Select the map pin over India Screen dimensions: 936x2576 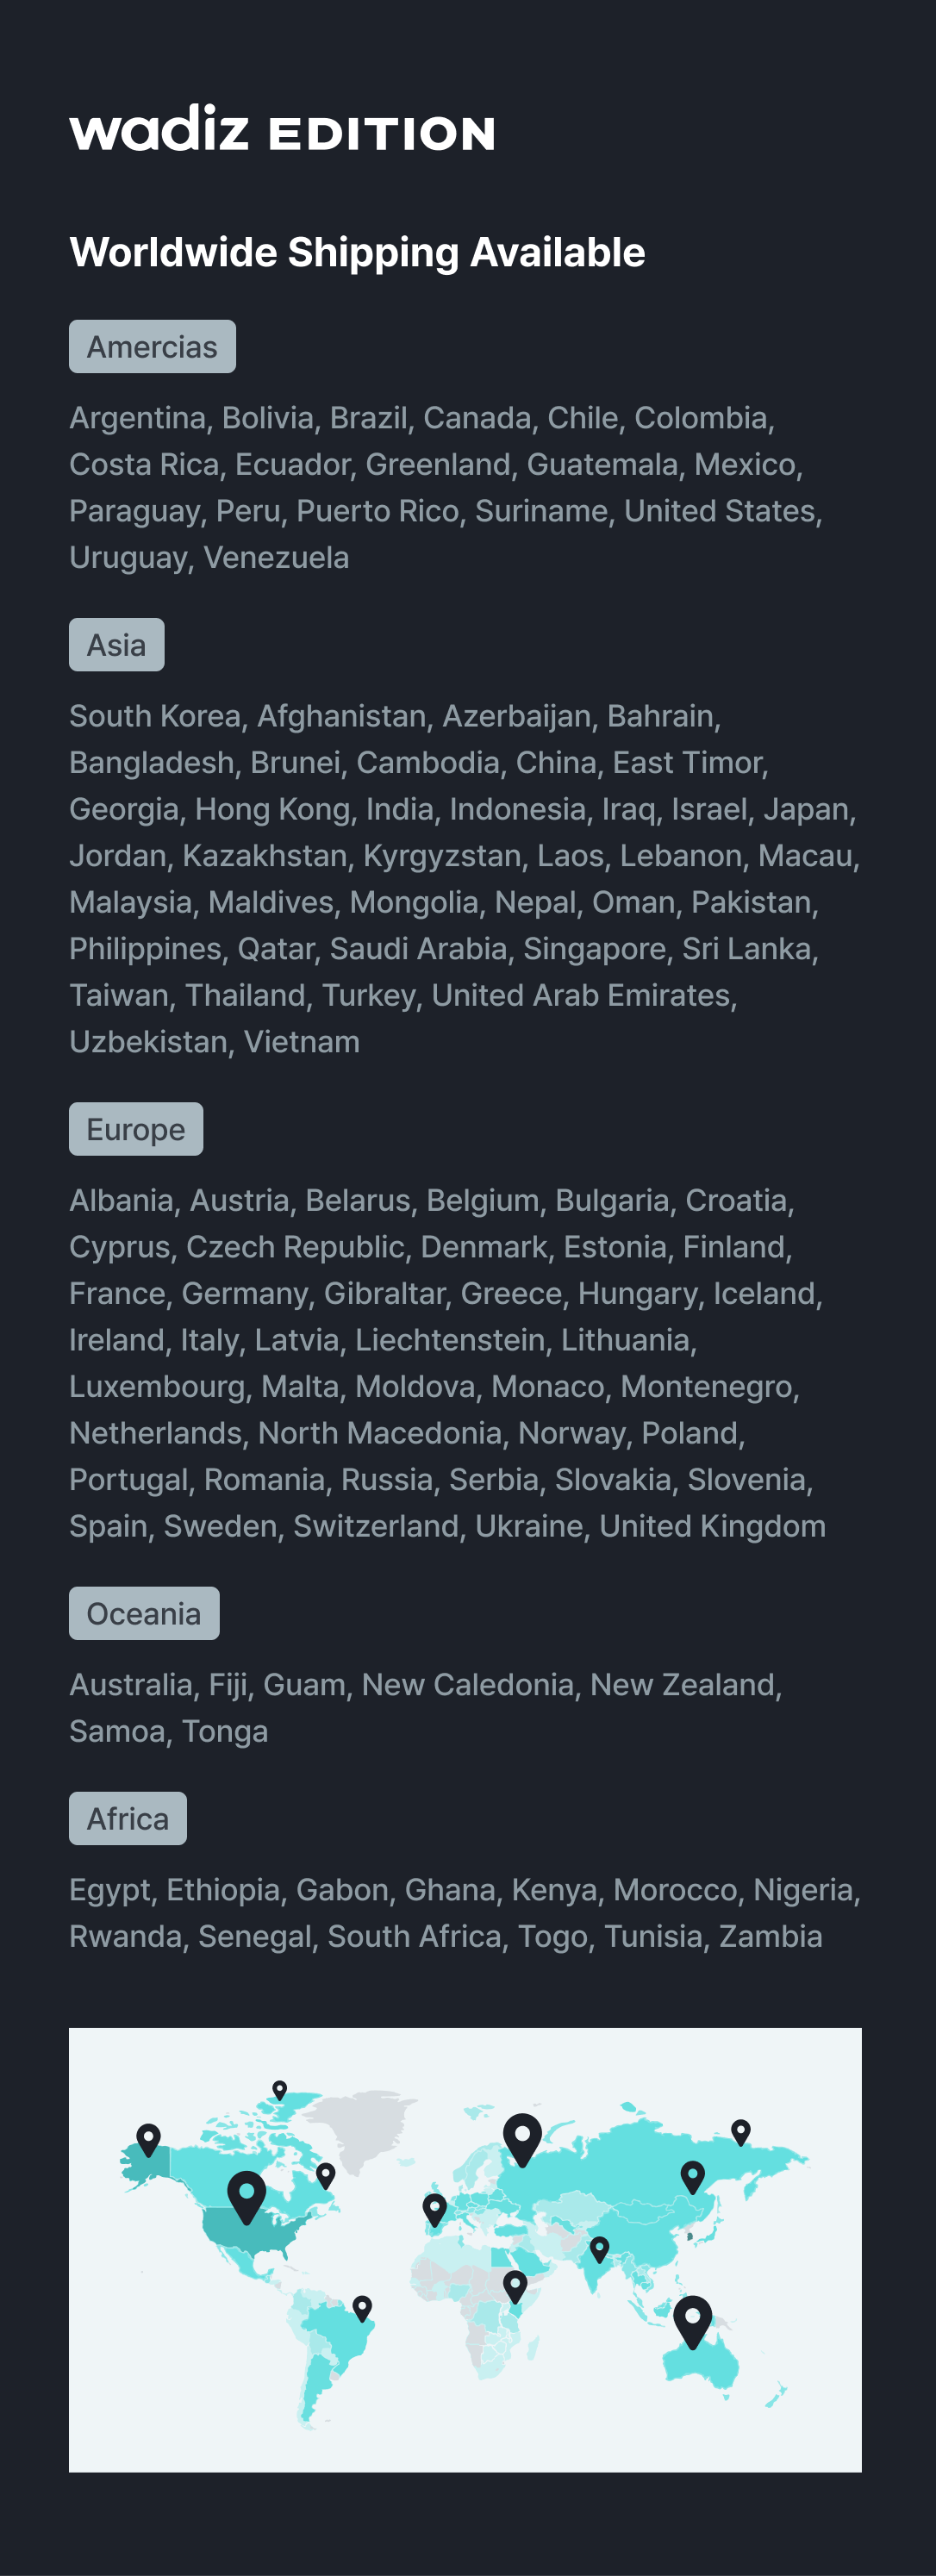[599, 2249]
